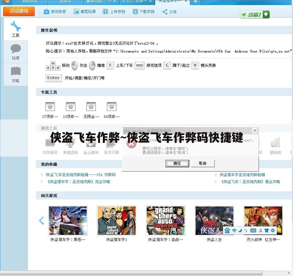Screen dimensions: 293x276
Task: Click the WASD movement keys icon
Action: [x=53, y=66]
